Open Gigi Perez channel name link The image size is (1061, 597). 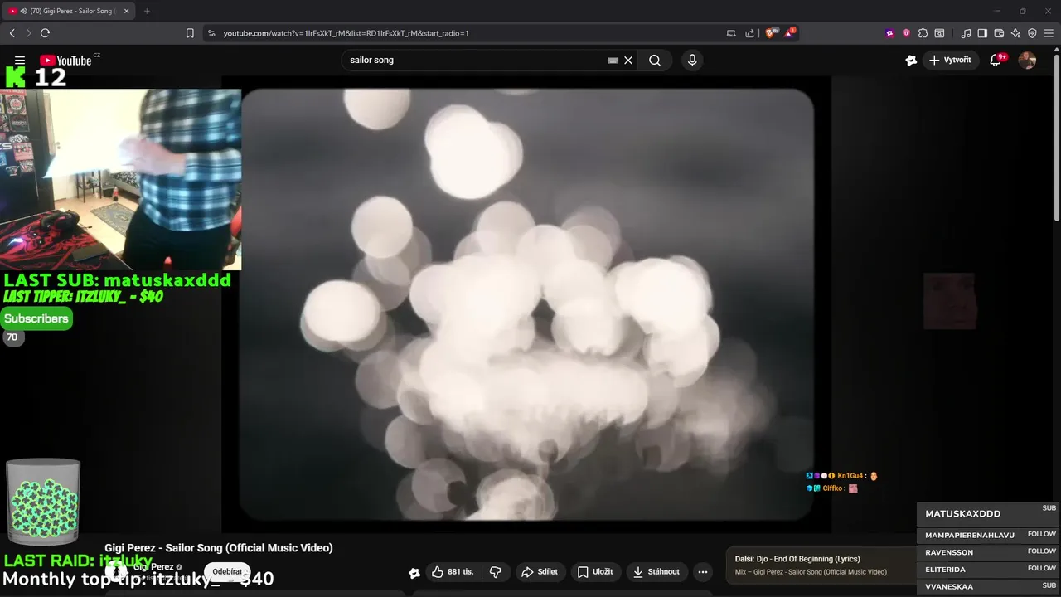[153, 567]
